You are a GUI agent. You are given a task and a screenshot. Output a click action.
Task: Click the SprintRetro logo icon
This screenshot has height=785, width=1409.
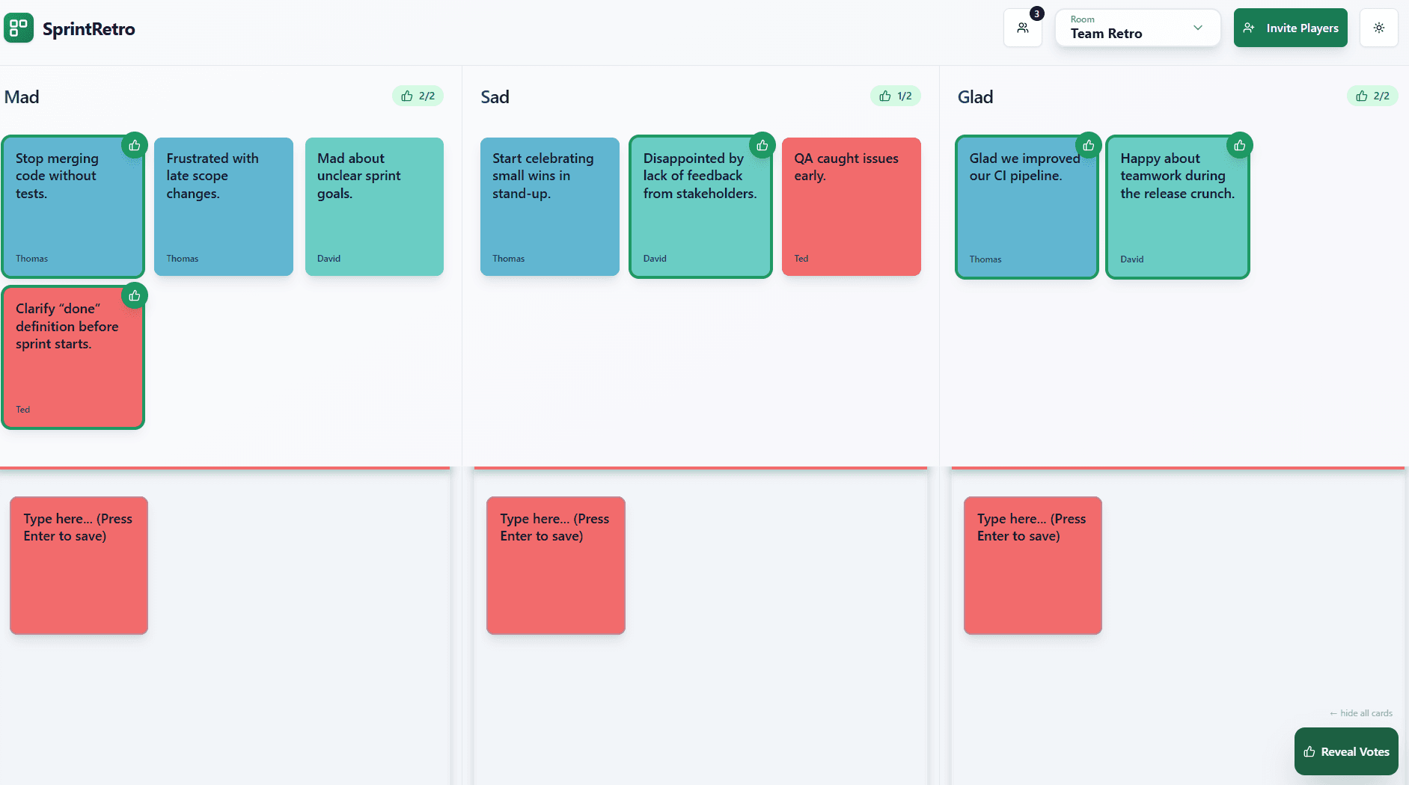[x=19, y=28]
